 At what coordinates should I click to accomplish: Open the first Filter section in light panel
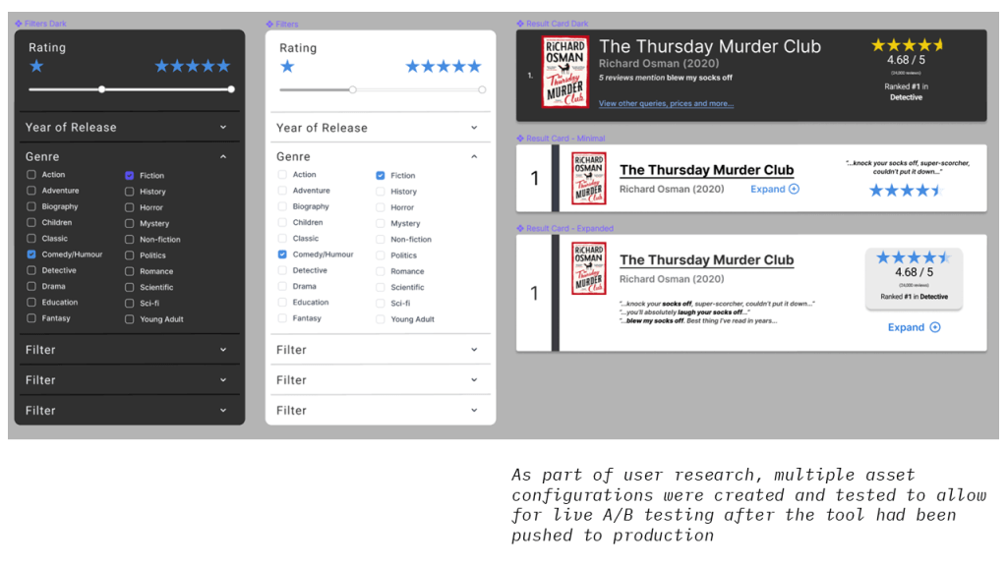(x=474, y=350)
